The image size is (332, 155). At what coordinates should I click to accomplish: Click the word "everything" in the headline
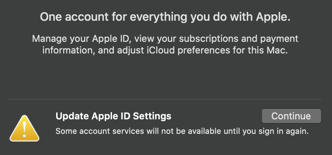click(x=159, y=17)
